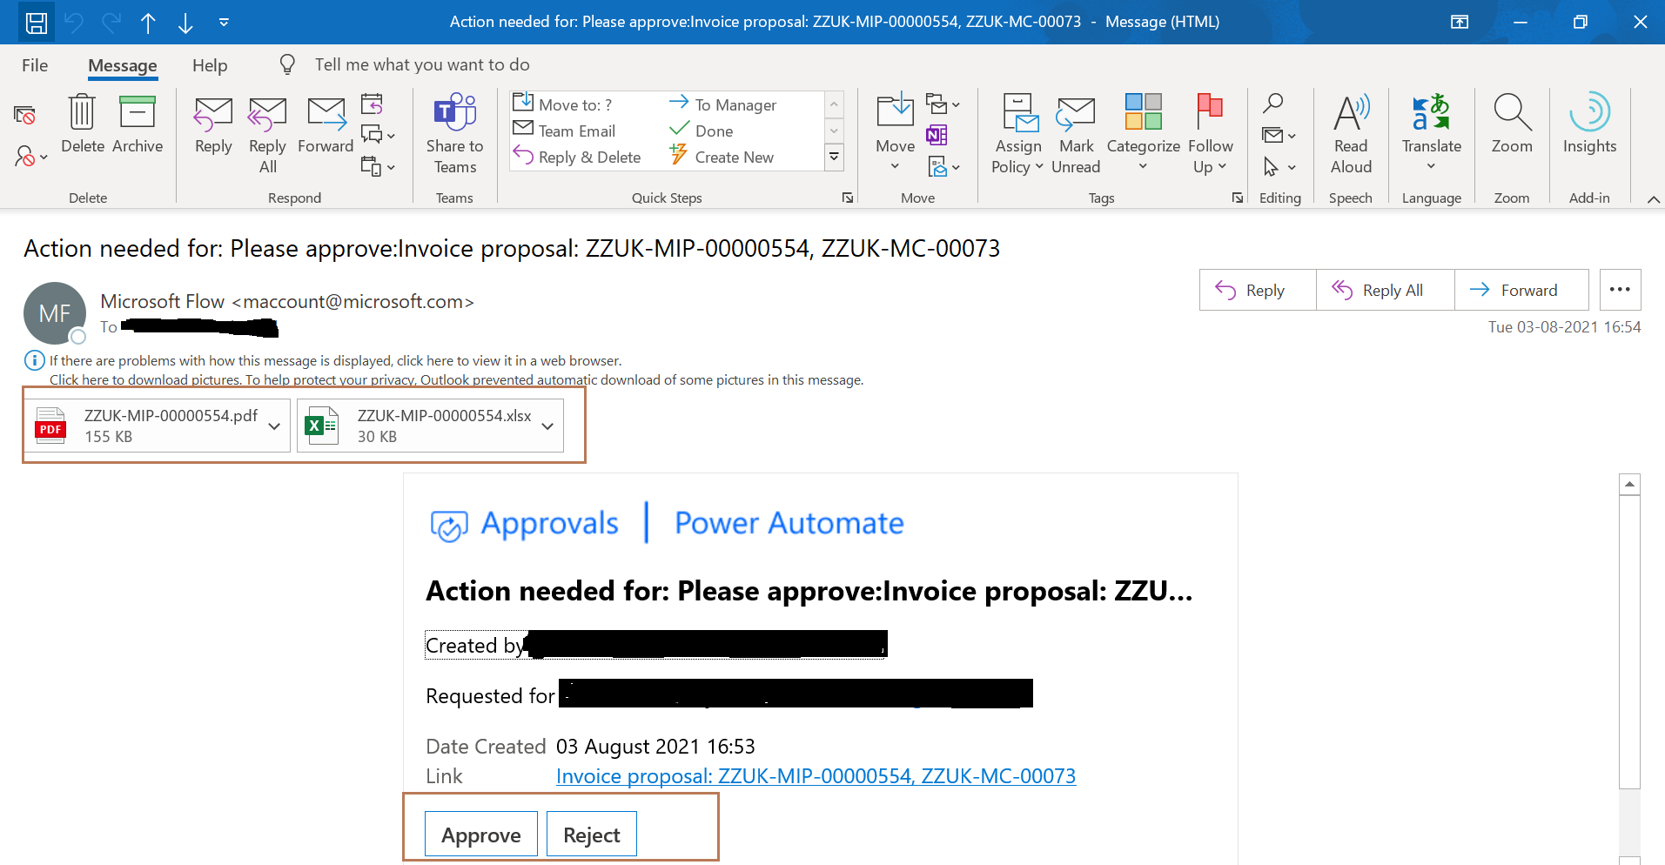This screenshot has height=865, width=1665.
Task: Switch to the Message tab
Action: (123, 65)
